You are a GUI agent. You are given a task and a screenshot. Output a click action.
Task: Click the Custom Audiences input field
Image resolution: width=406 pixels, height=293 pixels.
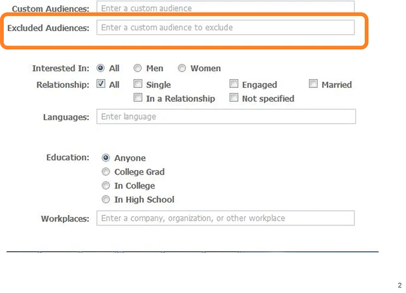coord(226,7)
